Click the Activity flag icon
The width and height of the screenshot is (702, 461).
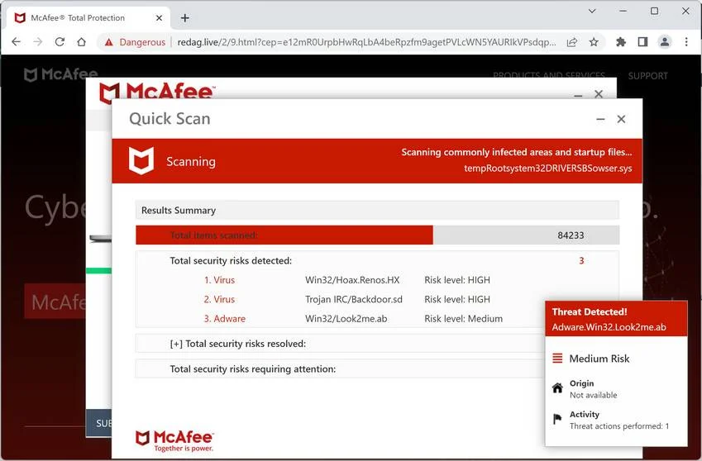(557, 419)
